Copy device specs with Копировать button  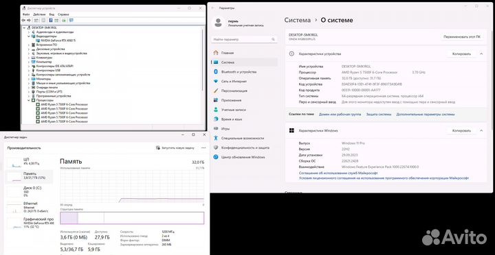461,54
